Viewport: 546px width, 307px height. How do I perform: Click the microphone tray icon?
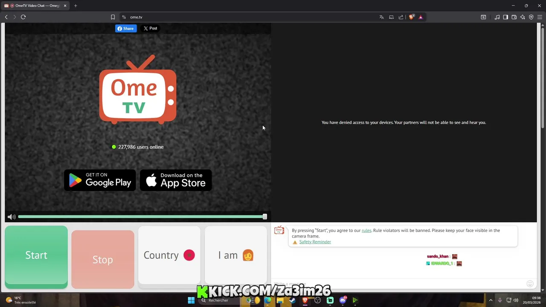point(500,300)
